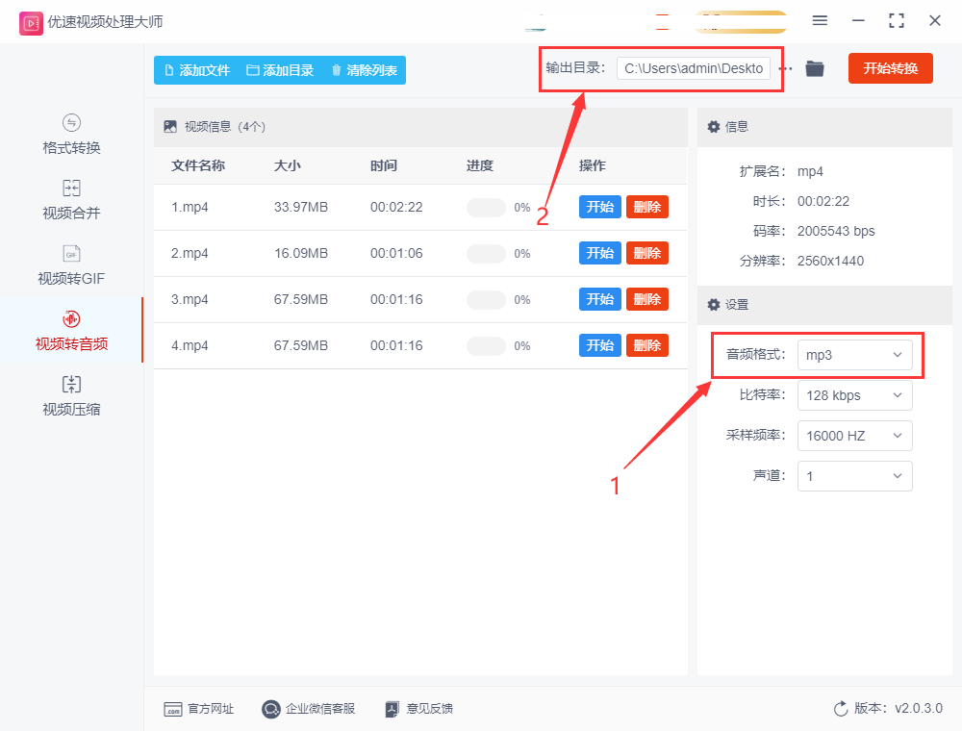Open the hamburger menu in title bar
962x731 pixels.
(820, 20)
